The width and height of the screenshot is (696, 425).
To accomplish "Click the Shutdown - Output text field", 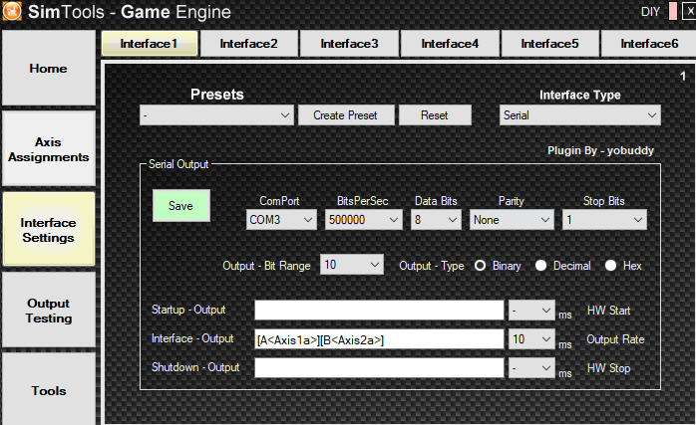I will tap(379, 368).
